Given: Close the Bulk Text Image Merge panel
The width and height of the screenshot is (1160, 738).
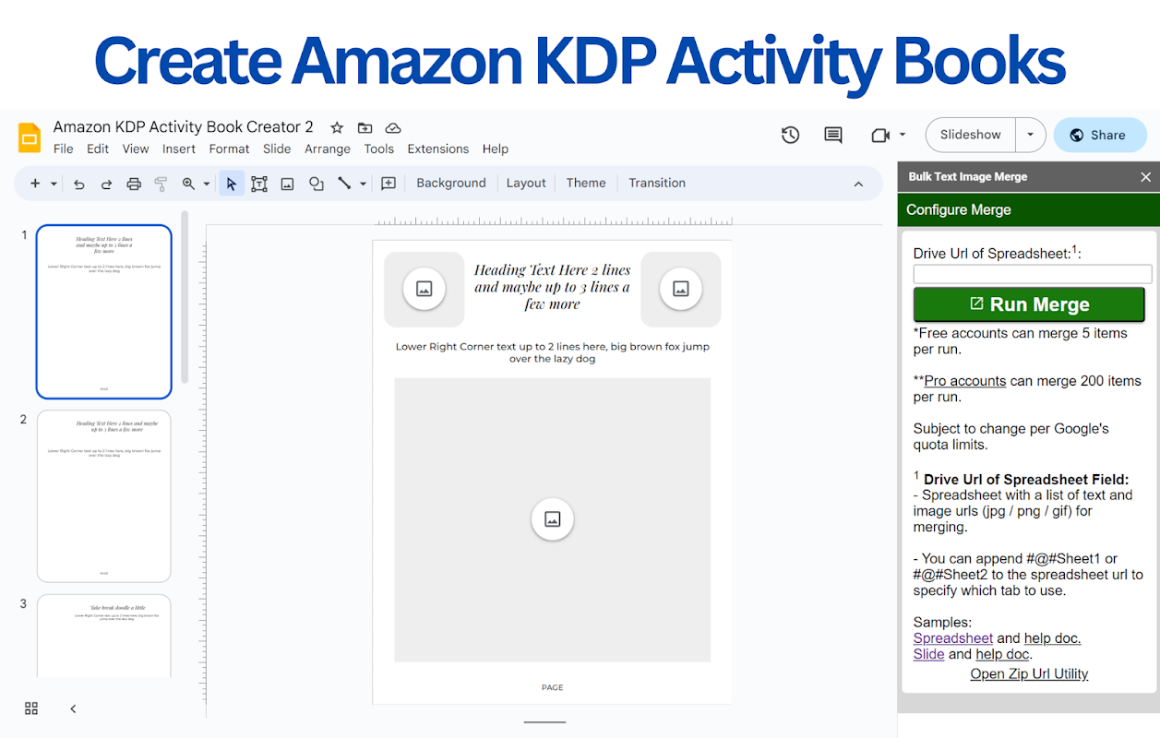Looking at the screenshot, I should tap(1145, 177).
